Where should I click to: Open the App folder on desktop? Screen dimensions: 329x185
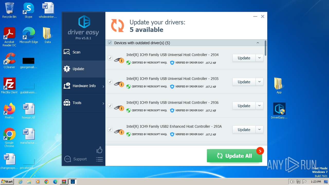[279, 86]
